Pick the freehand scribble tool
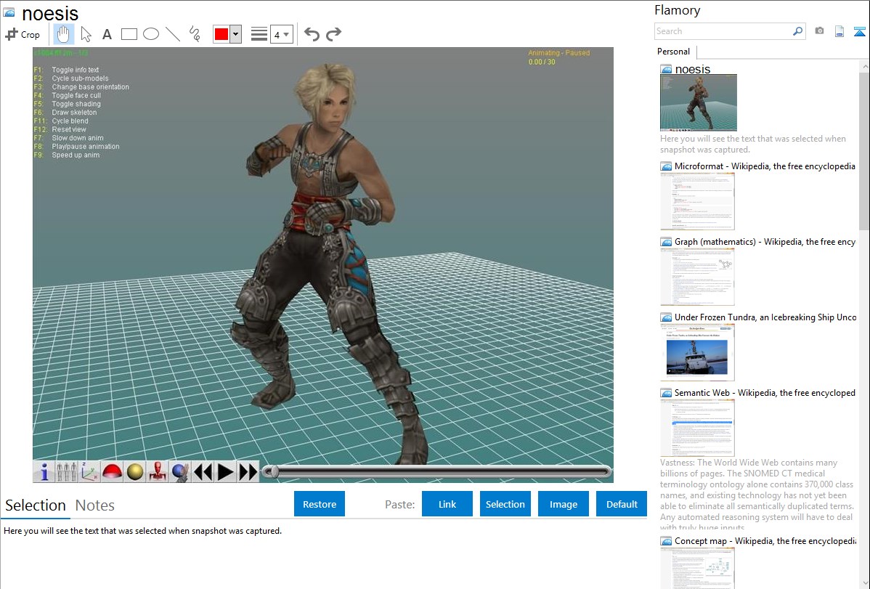 tap(195, 34)
